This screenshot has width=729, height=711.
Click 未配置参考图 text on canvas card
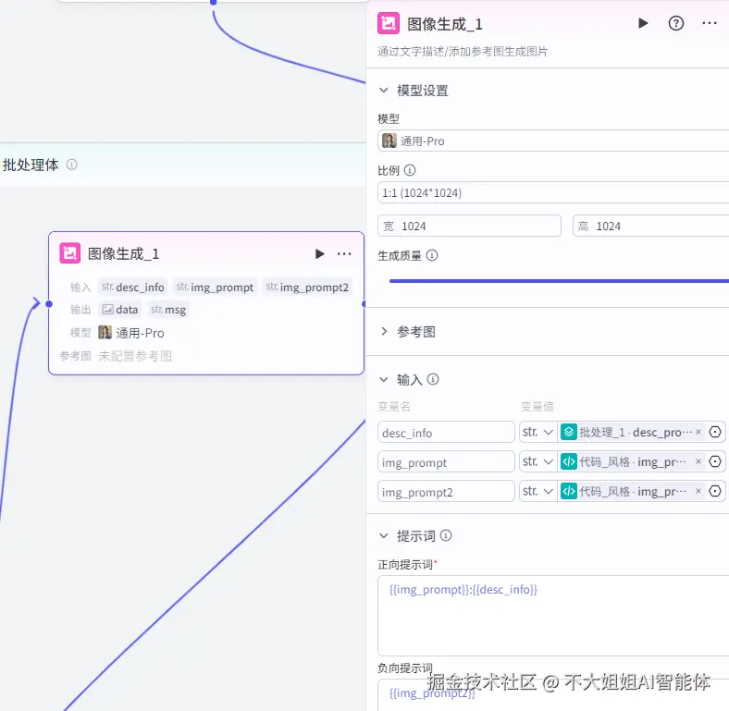[135, 356]
